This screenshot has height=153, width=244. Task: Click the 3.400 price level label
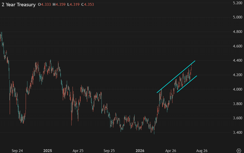click(238, 133)
